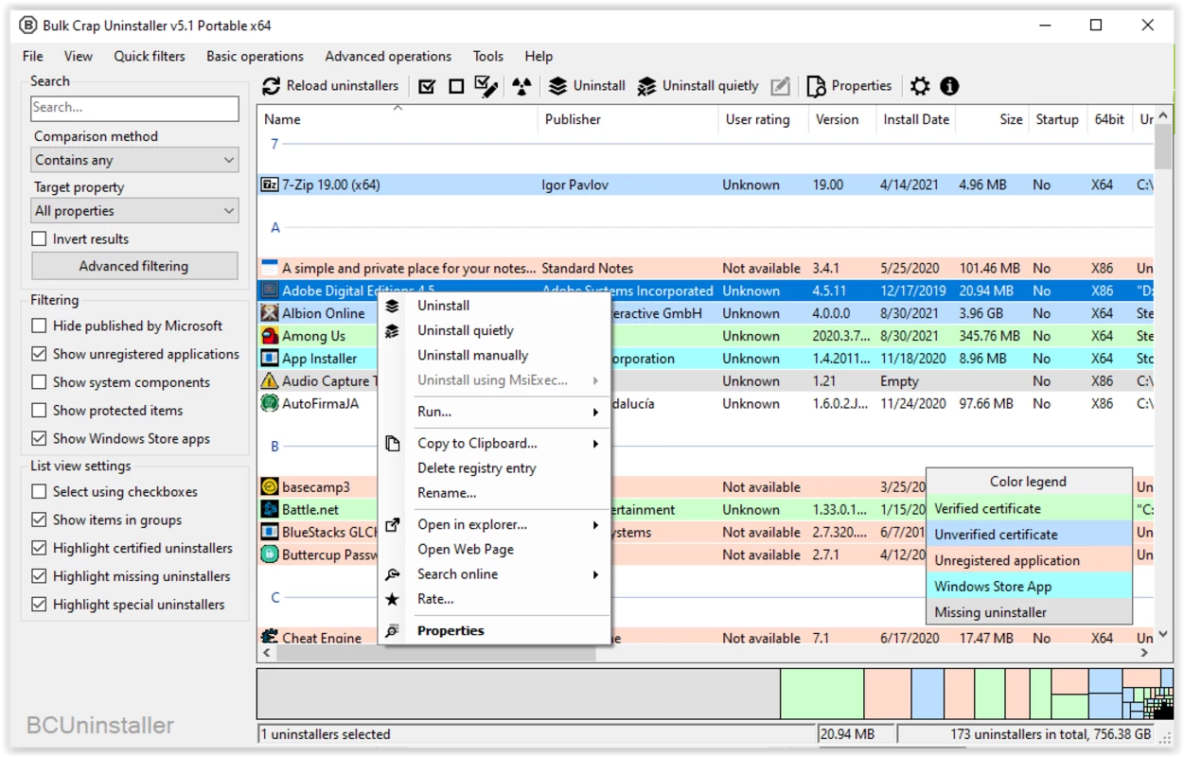This screenshot has height=757, width=1184.
Task: Sort by the User rating column
Action: pos(763,119)
